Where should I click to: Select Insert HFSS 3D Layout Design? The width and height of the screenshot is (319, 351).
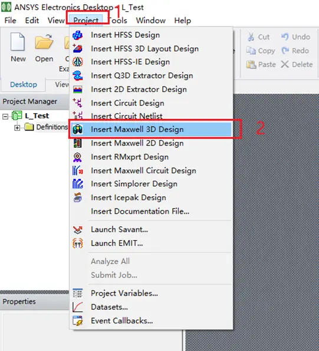point(150,48)
